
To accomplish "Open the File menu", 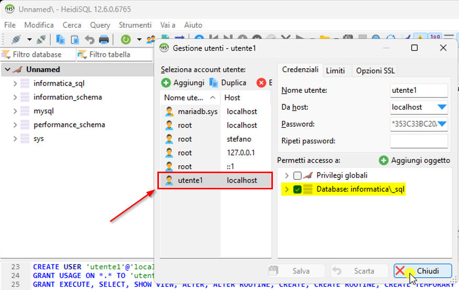I will pos(10,25).
